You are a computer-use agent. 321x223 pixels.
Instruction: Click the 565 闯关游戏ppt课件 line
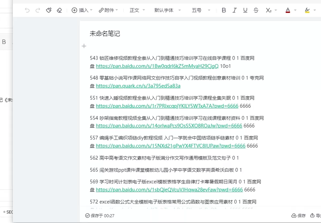[x=166, y=170]
